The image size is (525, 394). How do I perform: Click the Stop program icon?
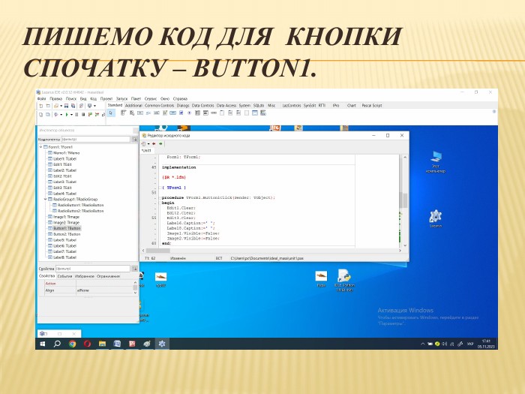point(83,115)
